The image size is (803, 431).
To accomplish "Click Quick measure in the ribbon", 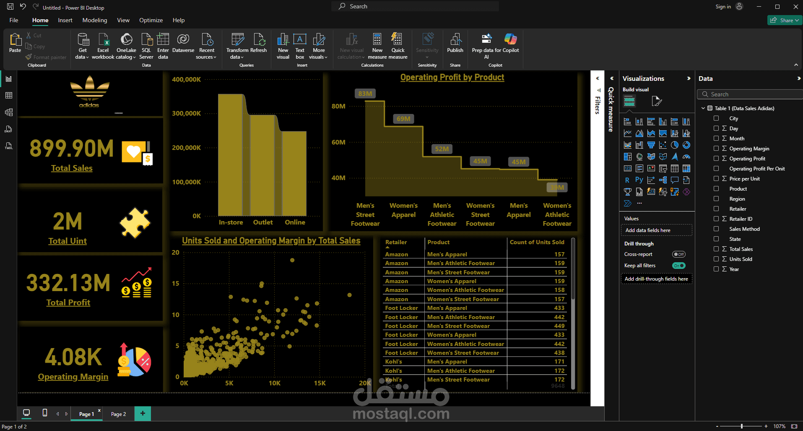I will (398, 46).
